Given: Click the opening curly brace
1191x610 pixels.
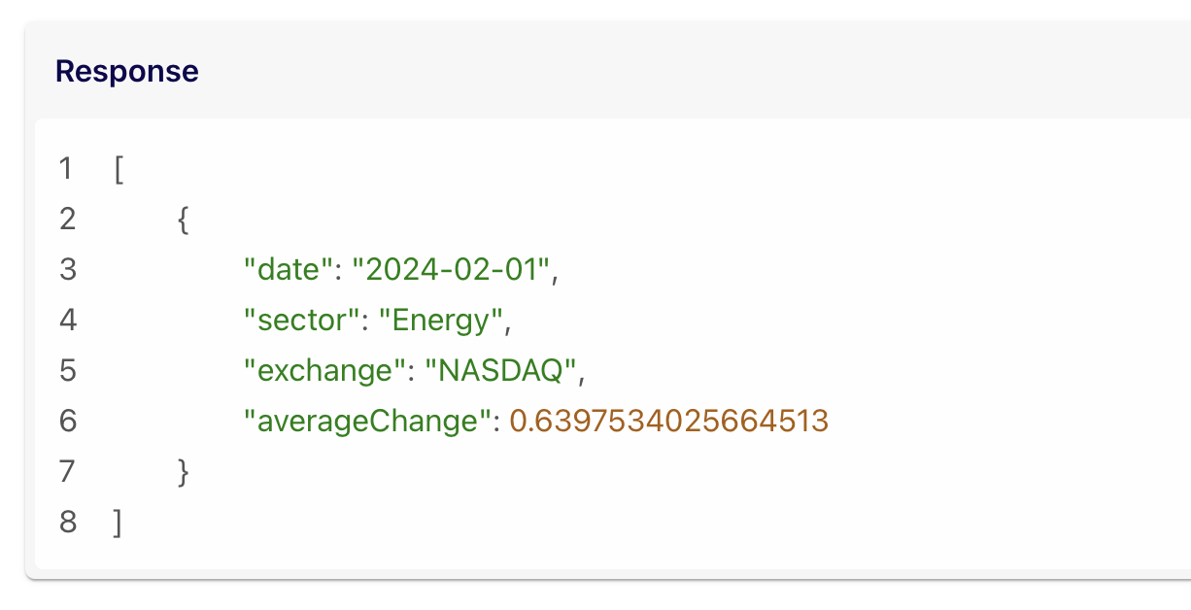Looking at the screenshot, I should [x=183, y=220].
